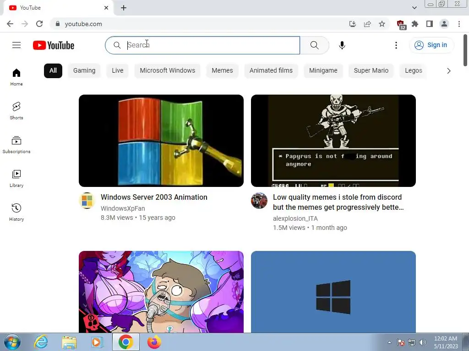Image resolution: width=469 pixels, height=351 pixels.
Task: Click the YouTube search input field
Action: 202,45
